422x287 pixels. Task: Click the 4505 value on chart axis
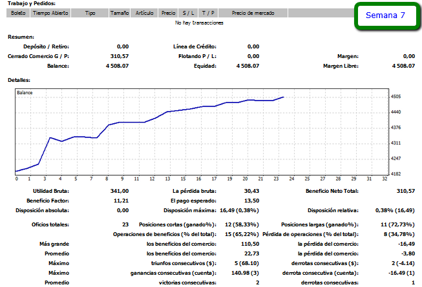[x=396, y=97]
